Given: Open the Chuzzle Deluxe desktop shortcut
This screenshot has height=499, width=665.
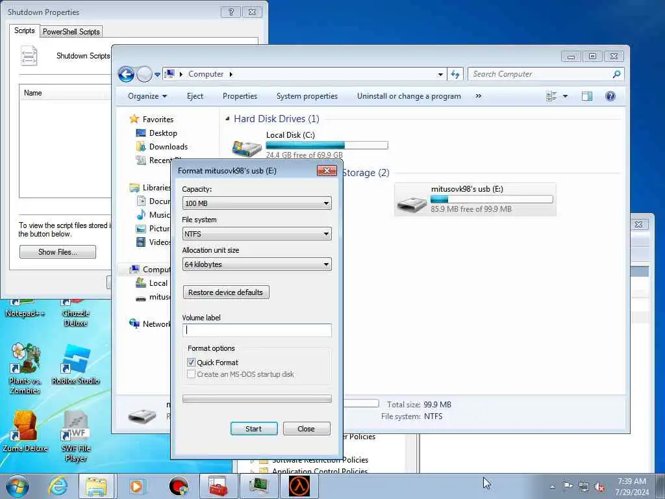Looking at the screenshot, I should (75, 313).
